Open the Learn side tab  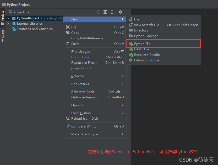click(3, 36)
